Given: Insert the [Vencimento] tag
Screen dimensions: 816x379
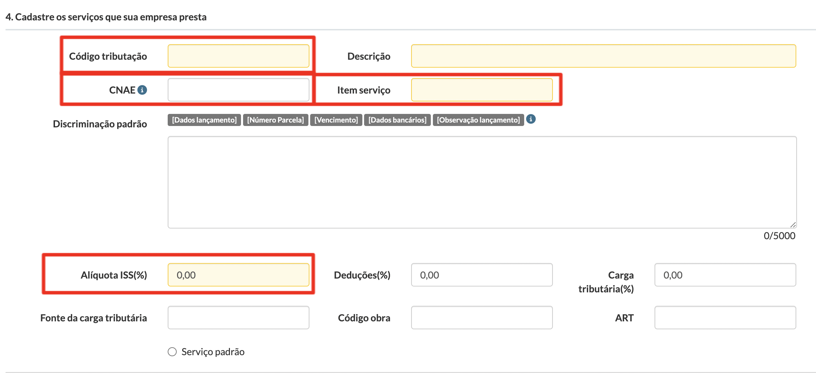Looking at the screenshot, I should (336, 120).
